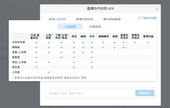Screen dimensions: 170x108
Task: Click the 查看/上传者 row label
Action: tap(19, 52)
